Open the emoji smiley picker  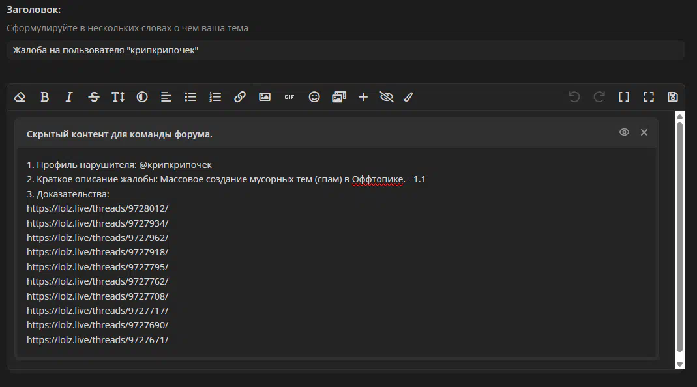coord(314,97)
